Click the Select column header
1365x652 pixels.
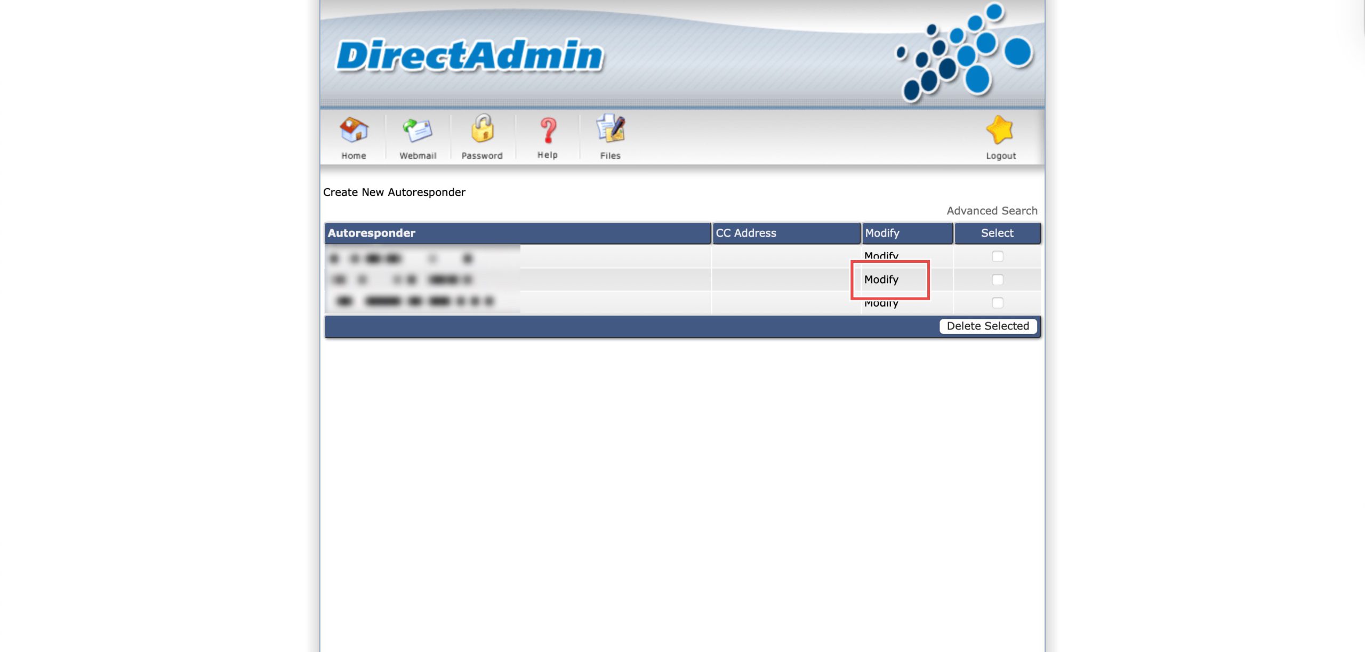[997, 233]
